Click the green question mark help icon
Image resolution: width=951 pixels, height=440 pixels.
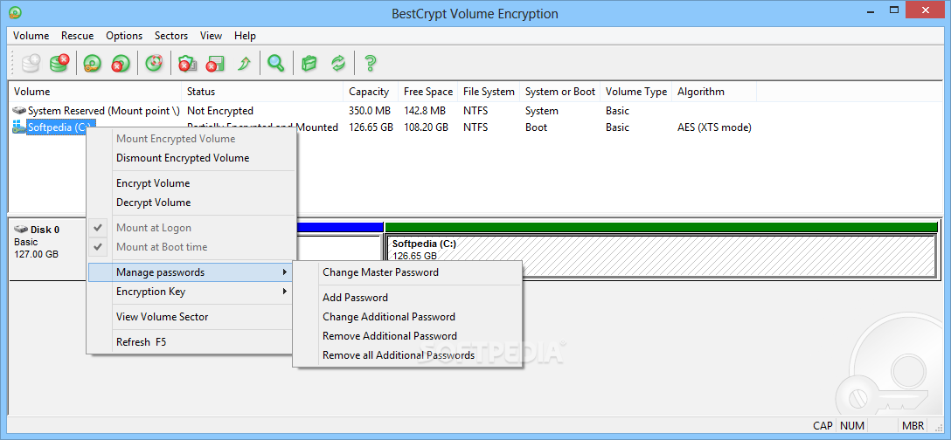(x=370, y=63)
